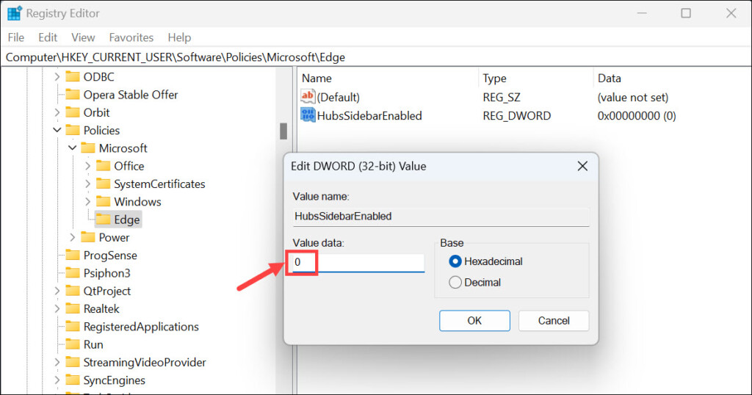Click the Realtek folder icon
The width and height of the screenshot is (752, 395).
tap(73, 308)
